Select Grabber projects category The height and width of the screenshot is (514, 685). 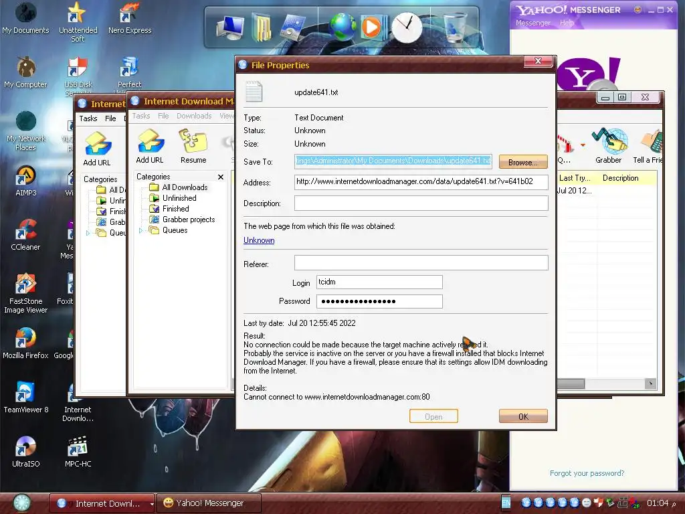[183, 220]
